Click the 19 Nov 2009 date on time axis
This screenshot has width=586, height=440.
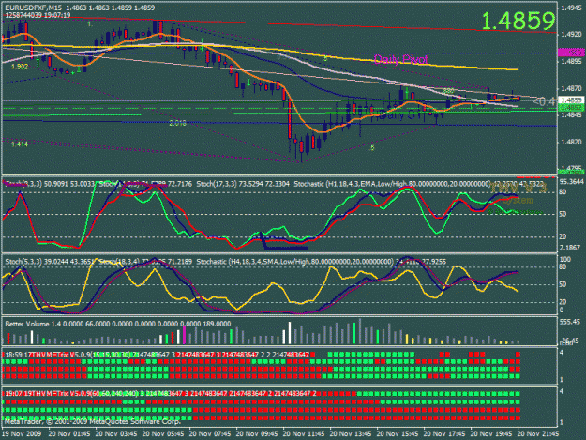click(x=22, y=434)
